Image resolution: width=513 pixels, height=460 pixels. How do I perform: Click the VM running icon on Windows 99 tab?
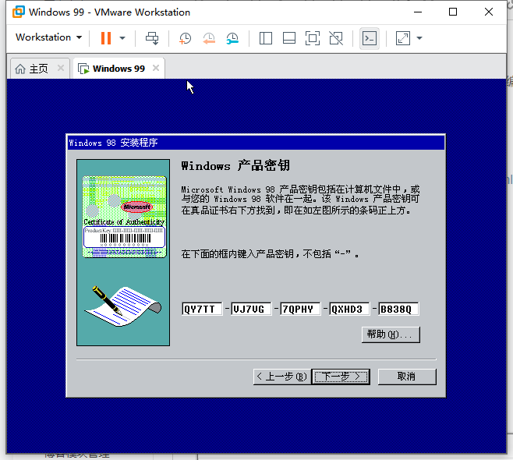pyautogui.click(x=83, y=69)
